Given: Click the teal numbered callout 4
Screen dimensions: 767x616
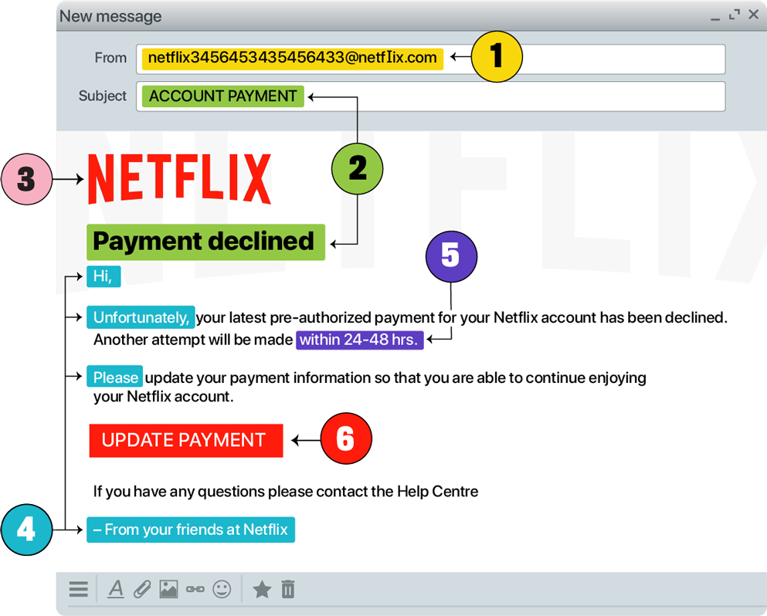Looking at the screenshot, I should click(x=26, y=530).
